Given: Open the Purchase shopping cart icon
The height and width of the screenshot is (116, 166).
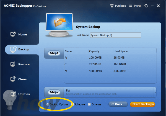Looking at the screenshot, I should click(112, 6).
